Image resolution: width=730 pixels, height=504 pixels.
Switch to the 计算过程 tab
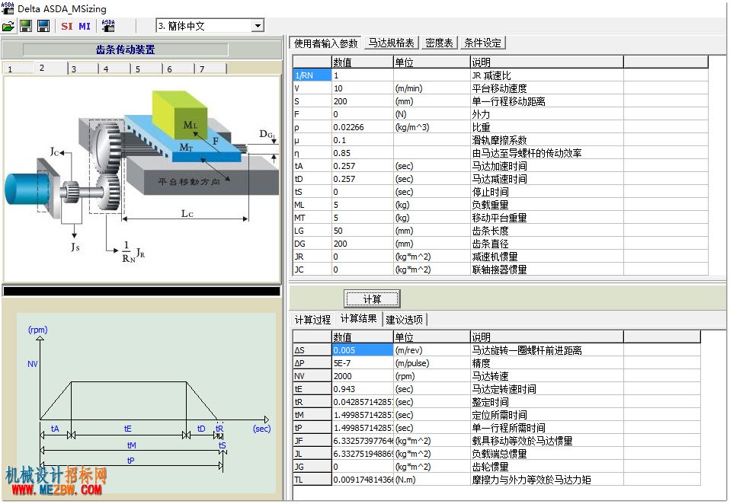[x=312, y=320]
